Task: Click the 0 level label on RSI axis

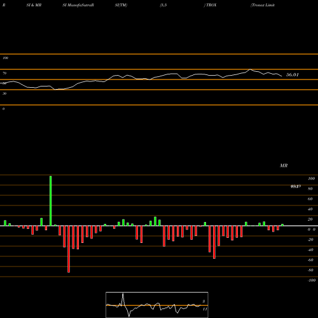Action: click(x=3, y=109)
